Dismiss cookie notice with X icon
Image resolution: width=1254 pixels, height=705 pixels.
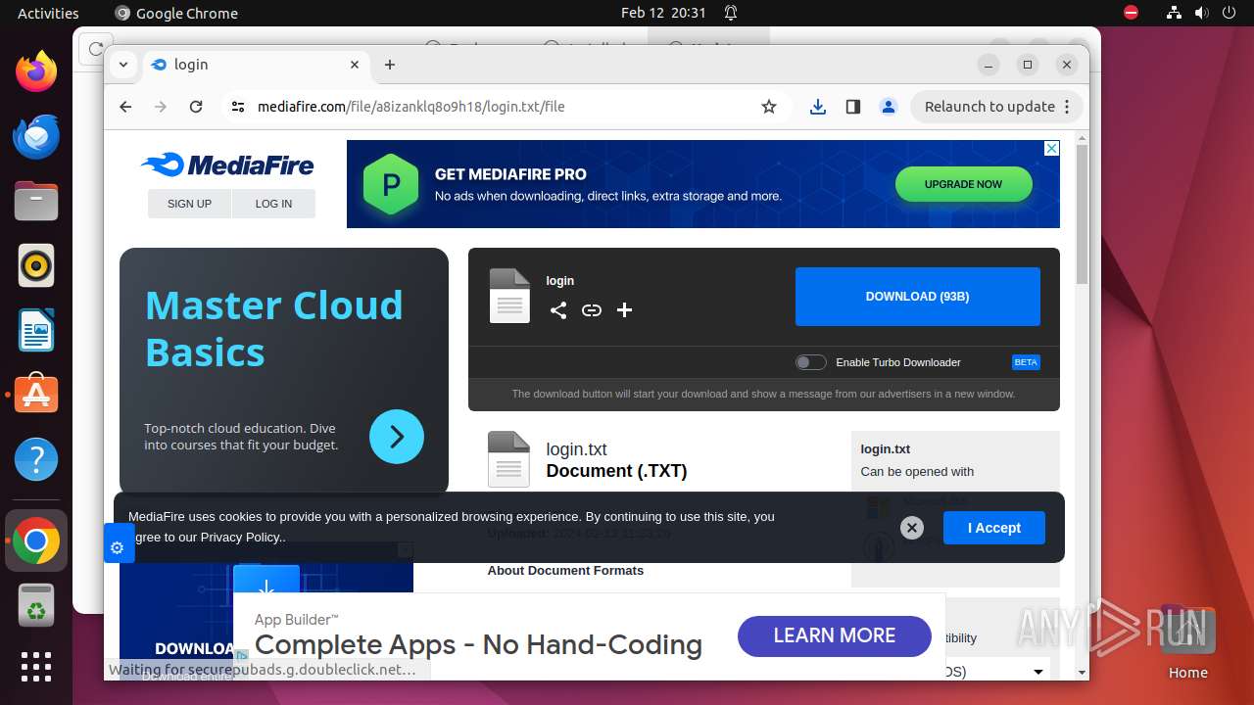point(912,528)
